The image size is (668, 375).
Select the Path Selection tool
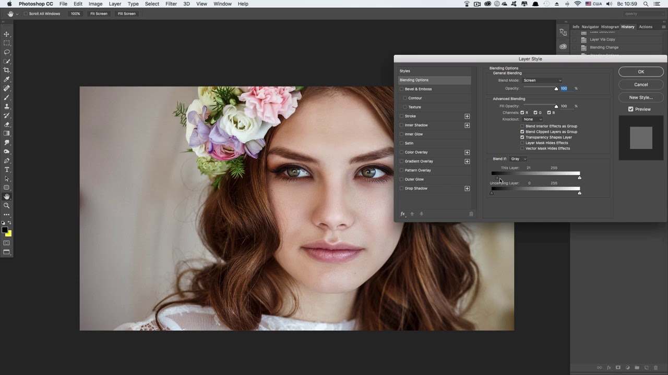(x=7, y=179)
